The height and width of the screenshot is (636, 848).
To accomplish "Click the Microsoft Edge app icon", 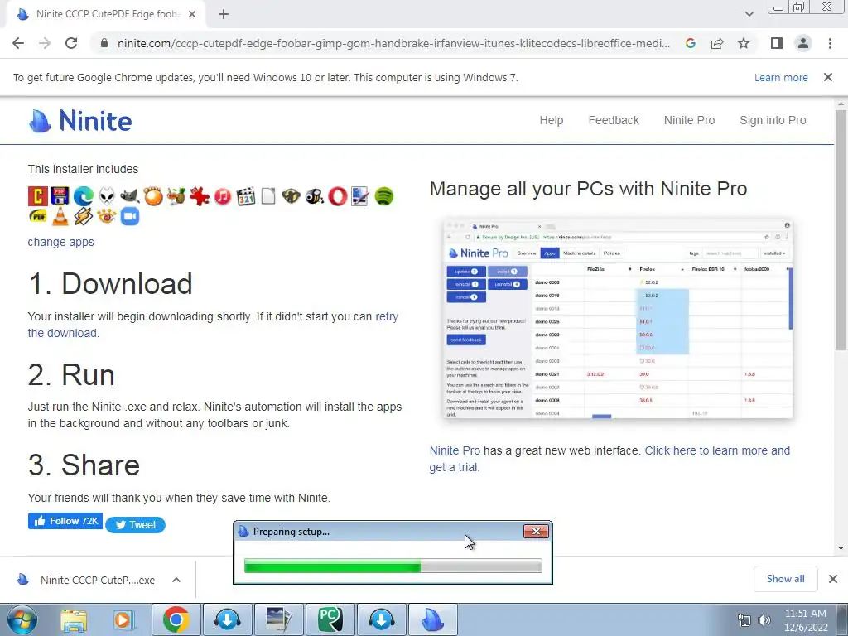I will [x=84, y=196].
